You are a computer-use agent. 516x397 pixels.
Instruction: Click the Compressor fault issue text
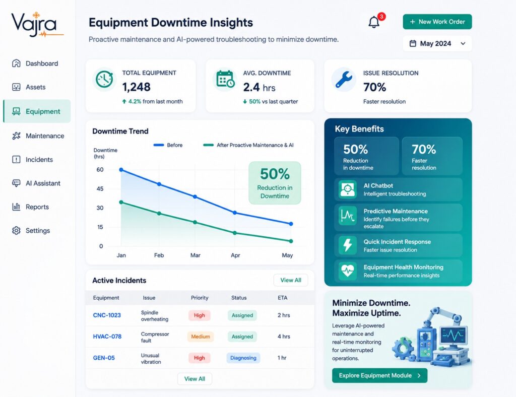(x=155, y=337)
